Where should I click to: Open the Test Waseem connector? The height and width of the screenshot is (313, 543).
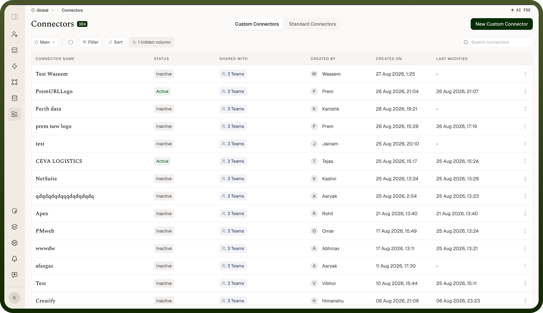click(52, 74)
